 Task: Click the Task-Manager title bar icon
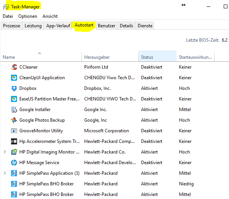[6, 7]
